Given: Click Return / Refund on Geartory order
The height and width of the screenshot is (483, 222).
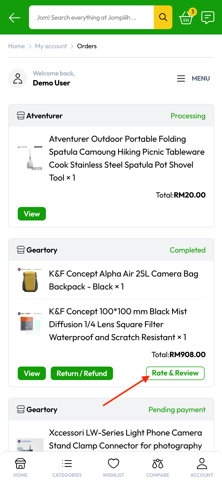Looking at the screenshot, I should click(x=82, y=373).
